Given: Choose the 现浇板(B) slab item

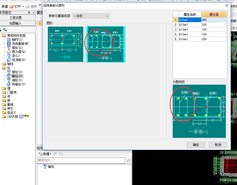Looking at the screenshot, I should point(19,60).
